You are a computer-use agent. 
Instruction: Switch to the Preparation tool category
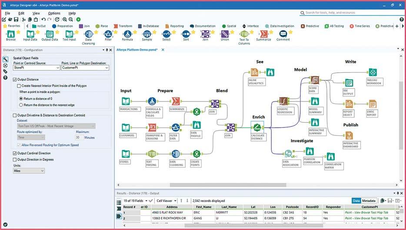[x=63, y=26]
